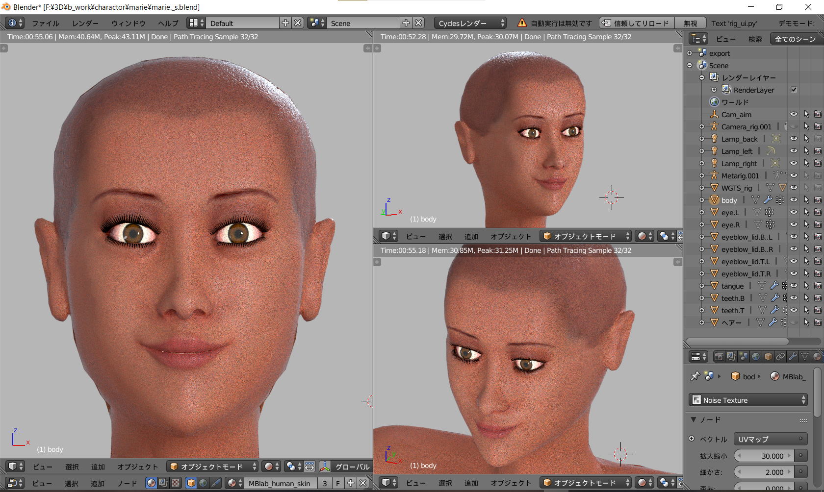This screenshot has width=824, height=492.
Task: Open the World properties tab (globe icon)
Action: pos(756,357)
